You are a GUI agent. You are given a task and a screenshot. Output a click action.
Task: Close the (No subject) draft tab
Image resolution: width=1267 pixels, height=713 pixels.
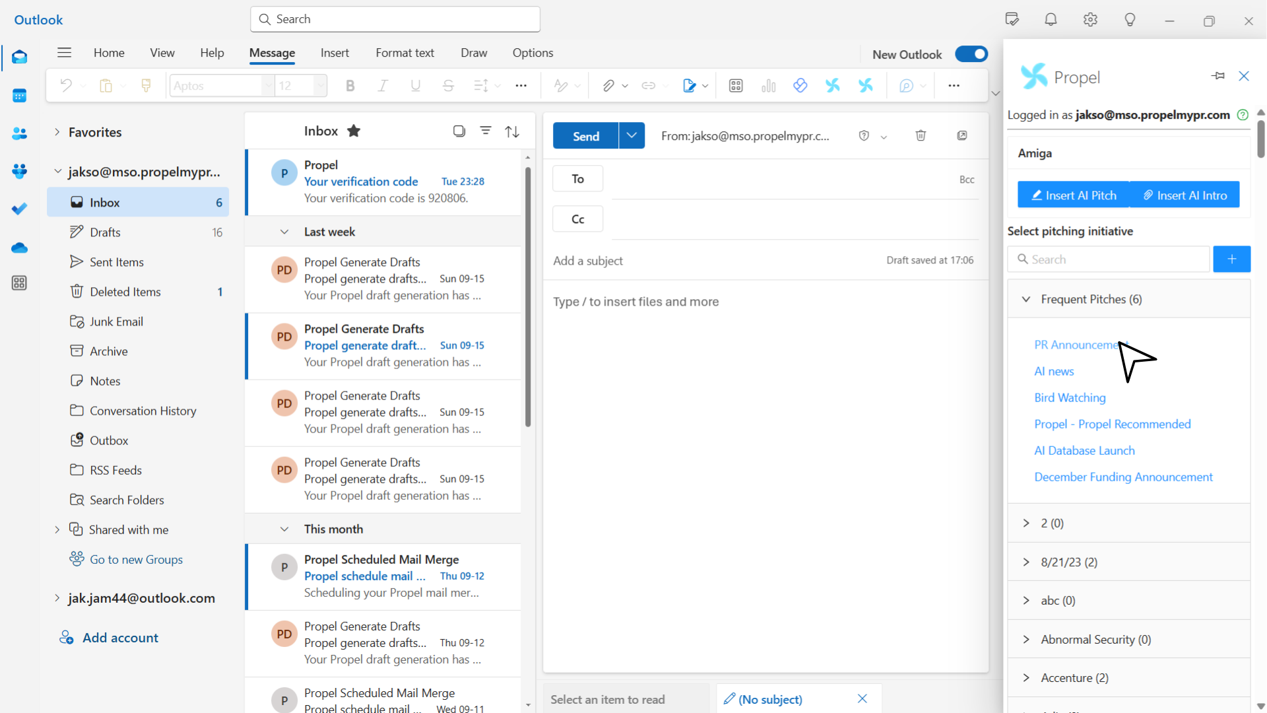coord(862,698)
